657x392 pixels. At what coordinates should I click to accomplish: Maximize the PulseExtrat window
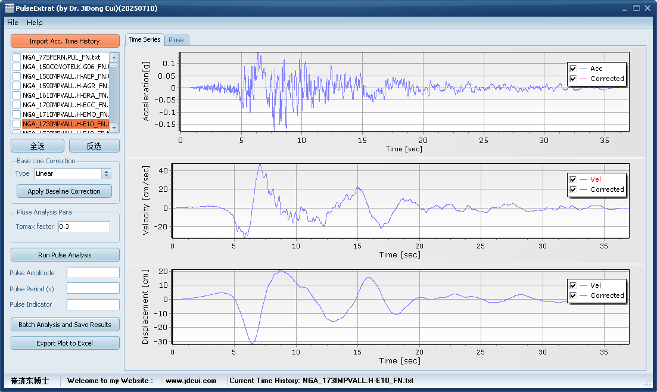point(636,8)
